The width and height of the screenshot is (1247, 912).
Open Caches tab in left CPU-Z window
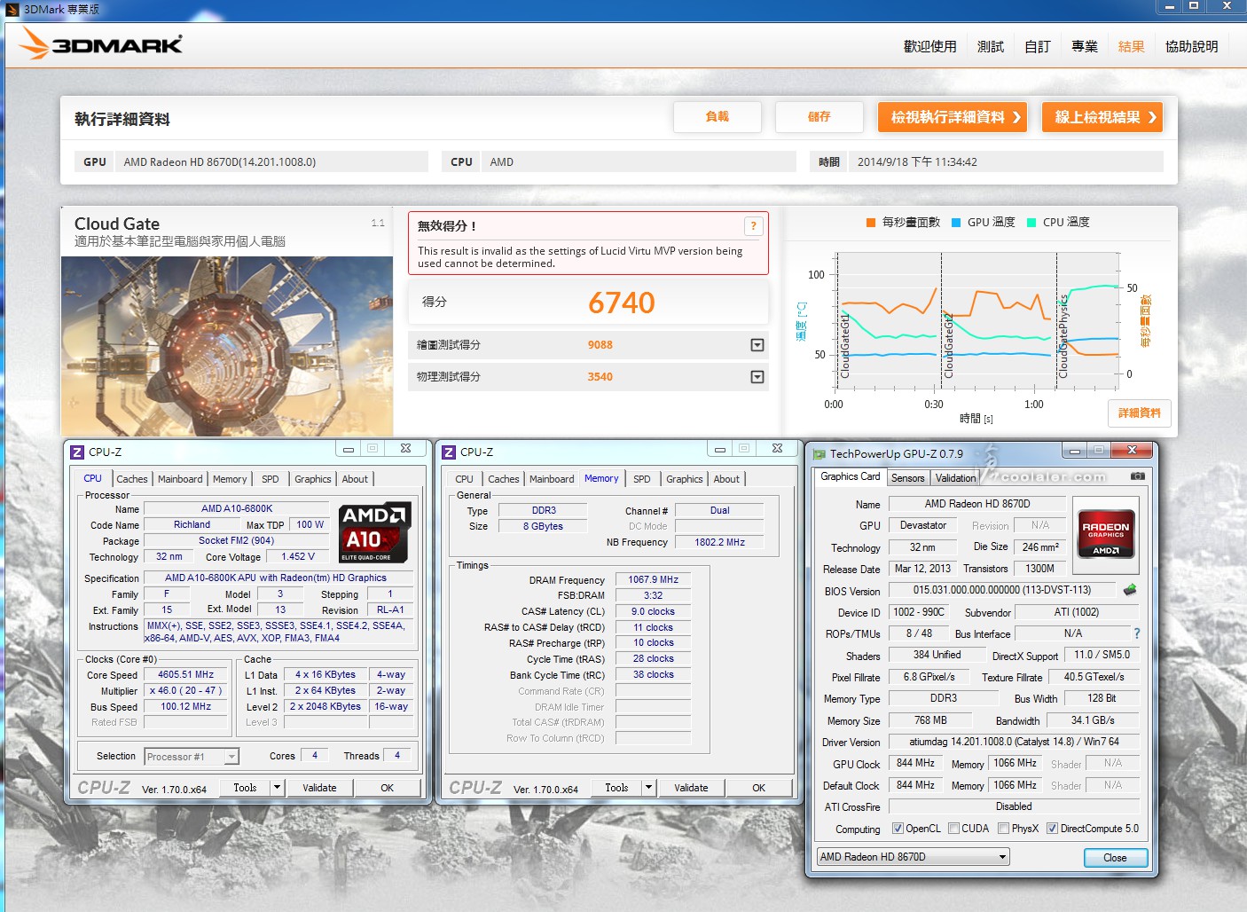pos(132,479)
